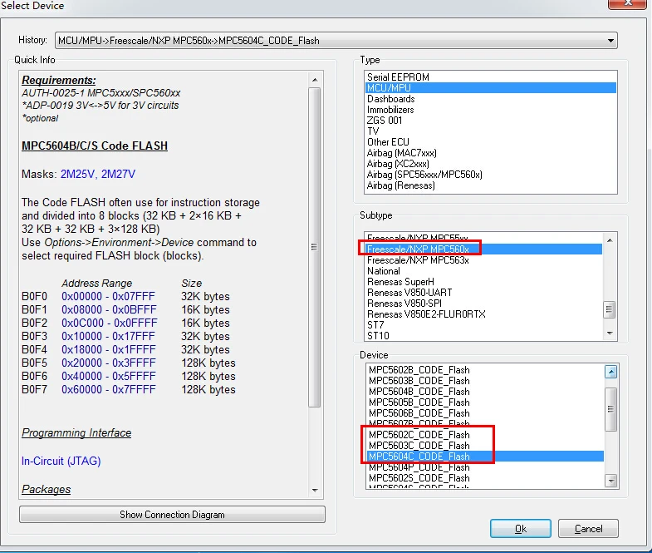Select Freescale/NXP MPC563x subtype
Viewport: 652px width, 553px height.
tap(483, 259)
